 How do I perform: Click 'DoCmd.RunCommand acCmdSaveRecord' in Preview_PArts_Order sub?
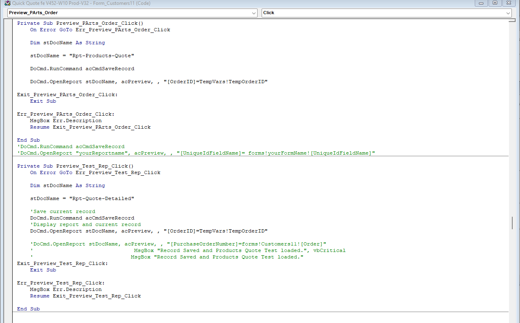[x=82, y=69]
